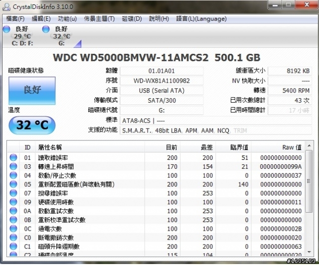Click the status orb for attribute 09

click(x=13, y=202)
